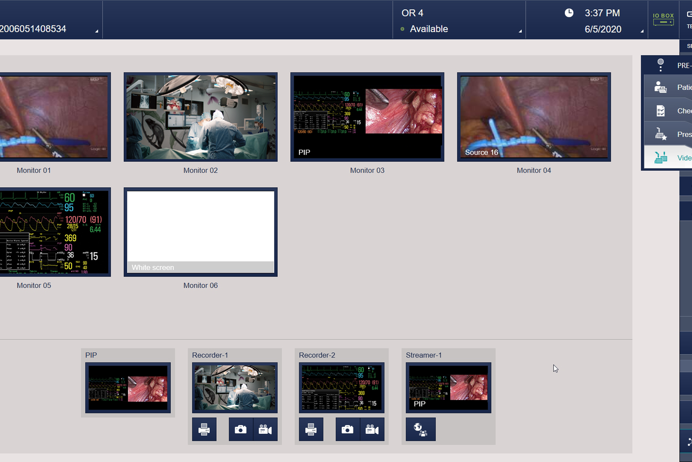Click the Monitor 05 vitals preview
Screen dimensions: 692x462
[54, 232]
